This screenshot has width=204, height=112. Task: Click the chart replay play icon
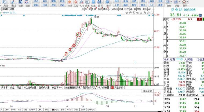point(134,13)
